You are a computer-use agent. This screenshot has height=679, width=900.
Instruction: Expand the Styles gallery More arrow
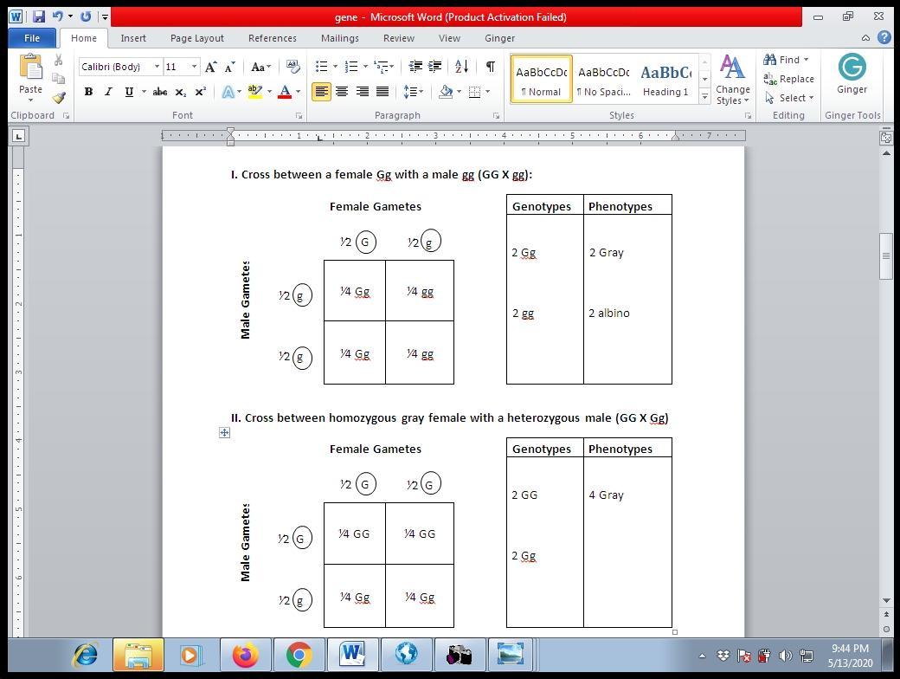point(704,98)
